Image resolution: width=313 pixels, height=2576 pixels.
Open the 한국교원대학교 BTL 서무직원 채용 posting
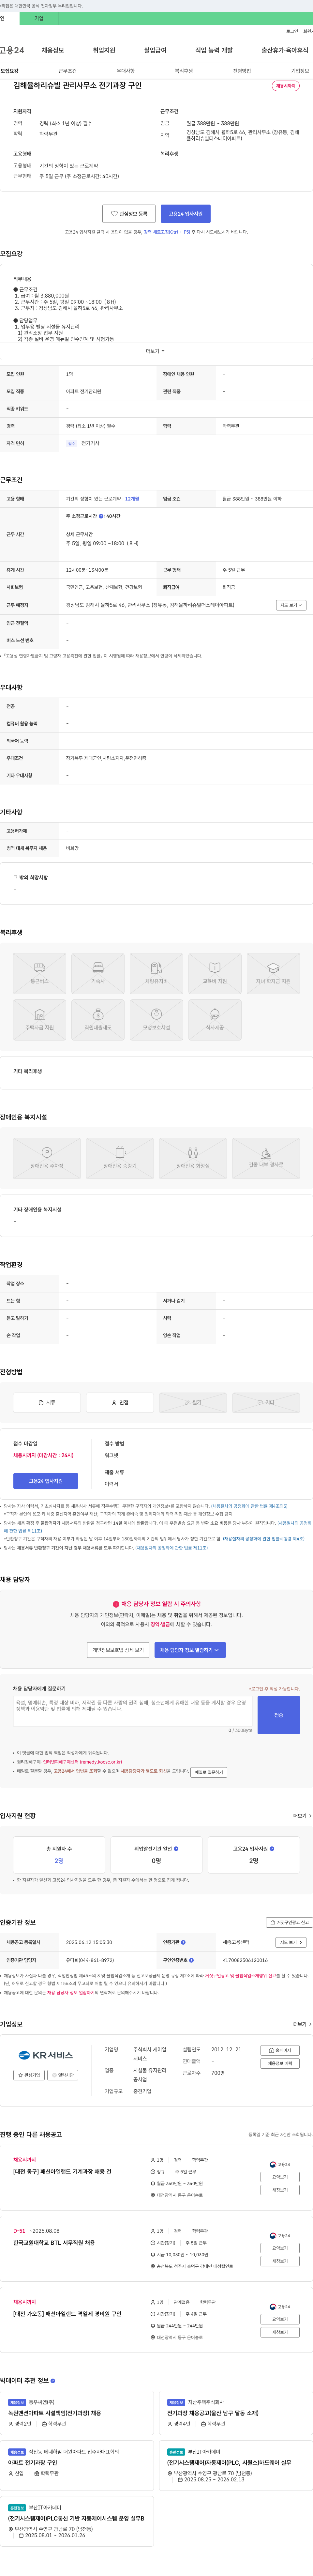pos(54,2243)
